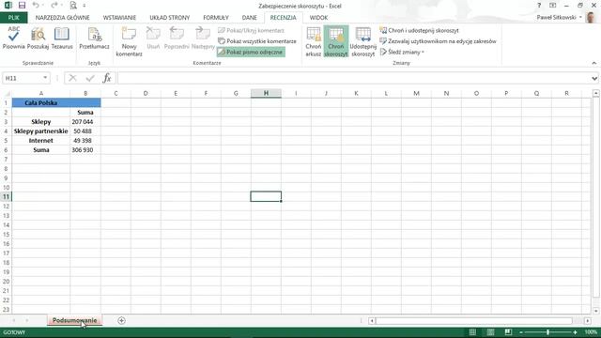Switch to WSTAWIANIE tab
The width and height of the screenshot is (601, 338).
(x=119, y=18)
